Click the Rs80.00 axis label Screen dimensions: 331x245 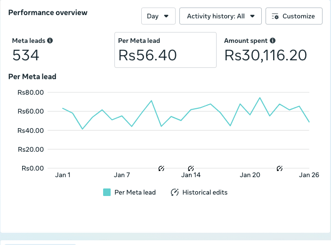point(31,92)
